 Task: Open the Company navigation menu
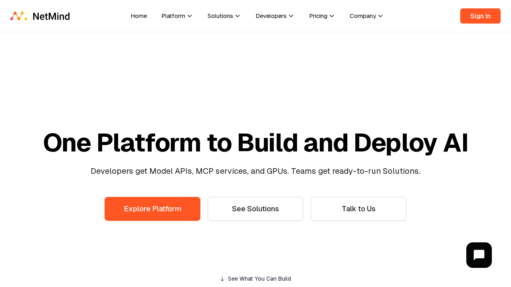tap(362, 15)
